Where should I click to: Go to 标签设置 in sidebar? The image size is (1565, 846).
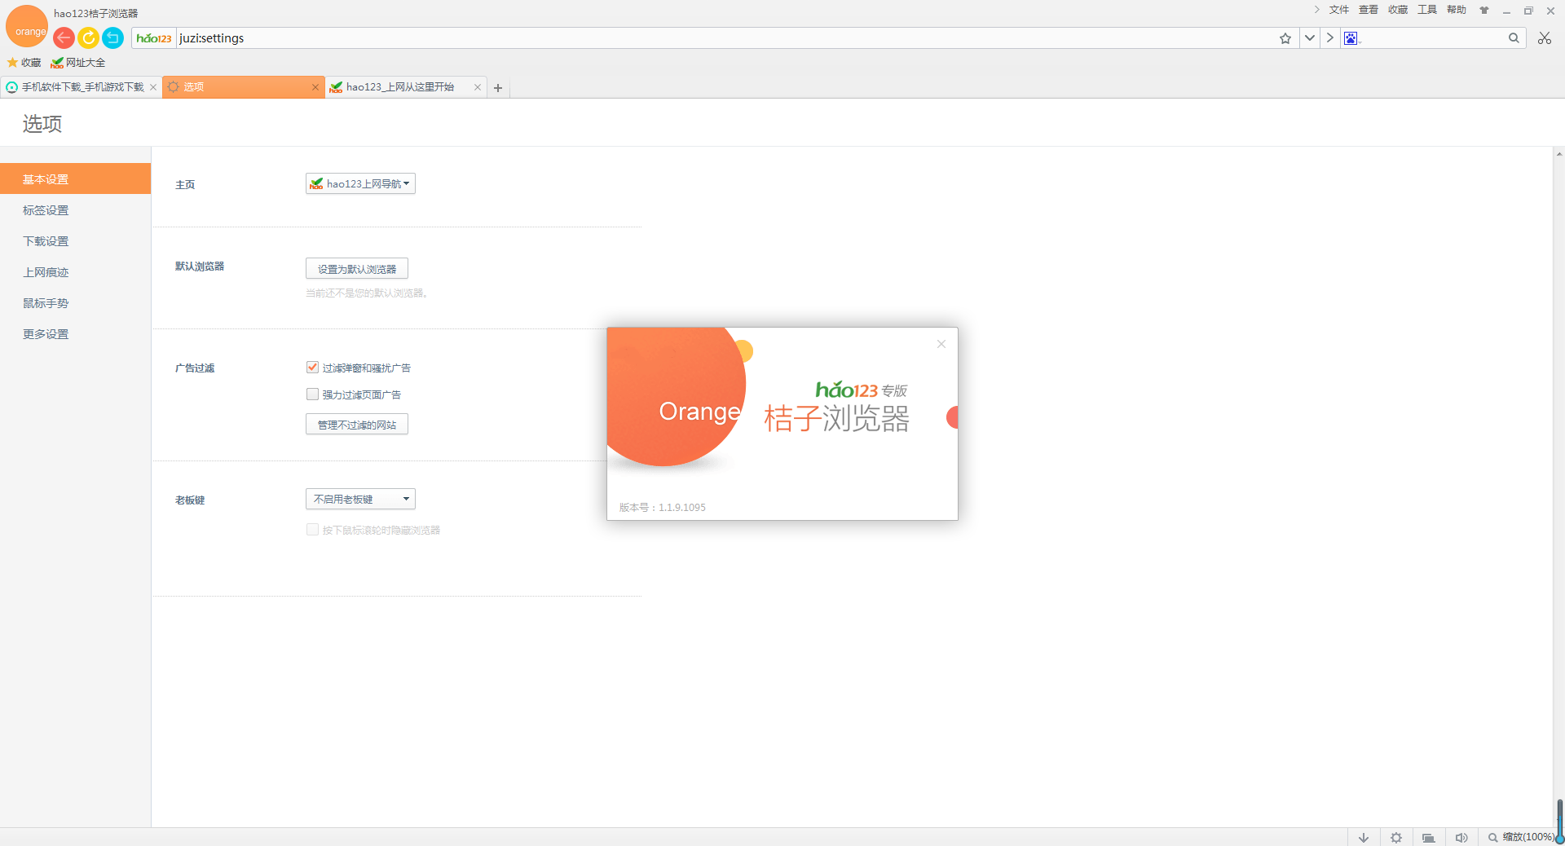click(75, 209)
